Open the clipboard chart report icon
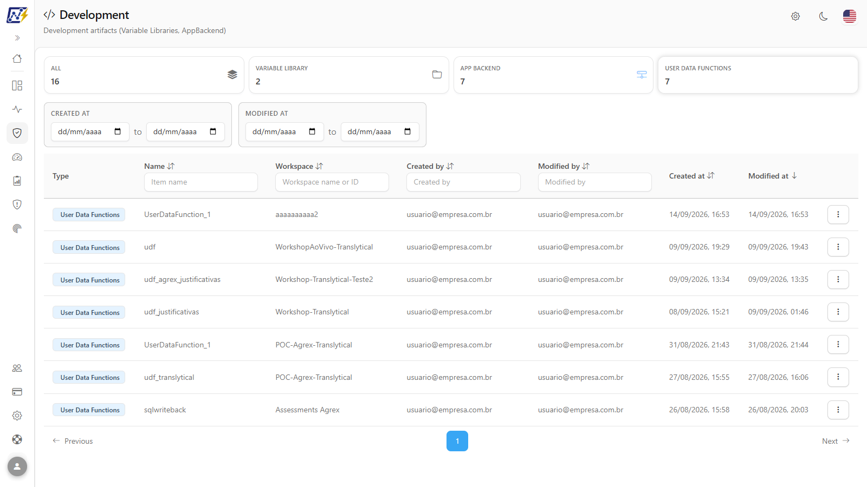The width and height of the screenshot is (867, 487). (17, 181)
